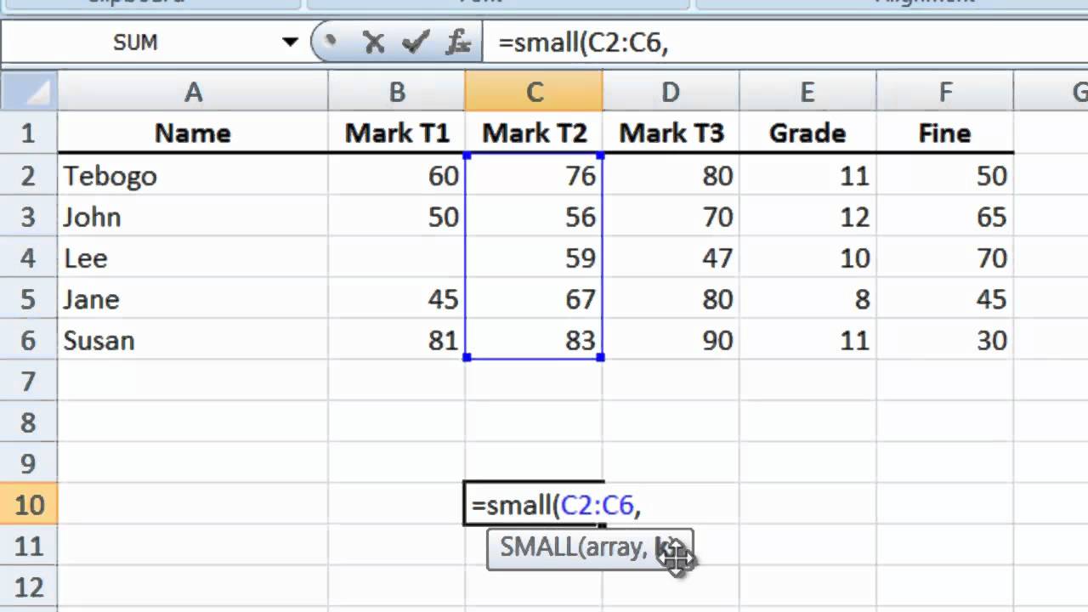Image resolution: width=1088 pixels, height=612 pixels.
Task: Select the whole sheet with the corner button
Action: pos(29,91)
